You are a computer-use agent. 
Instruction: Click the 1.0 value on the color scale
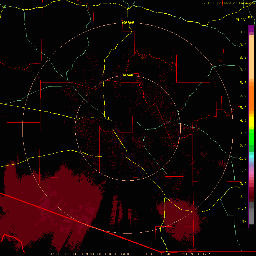(243, 171)
